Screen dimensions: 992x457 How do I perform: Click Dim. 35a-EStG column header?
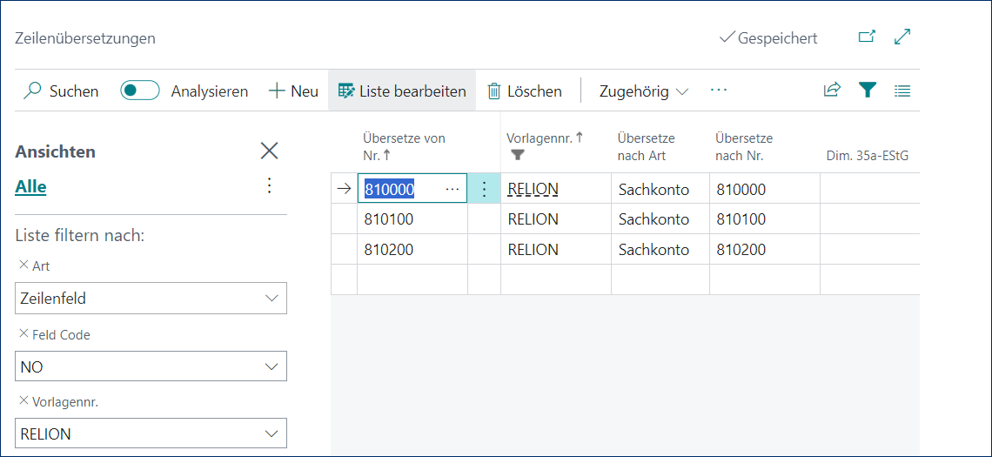pos(868,155)
